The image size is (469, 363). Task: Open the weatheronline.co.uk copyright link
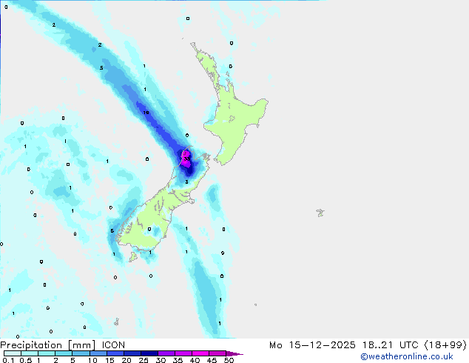pos(407,356)
